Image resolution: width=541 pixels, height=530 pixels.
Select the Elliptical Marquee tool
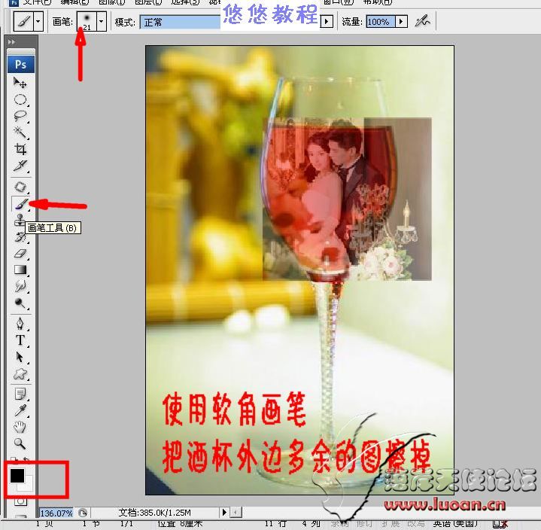tap(20, 100)
